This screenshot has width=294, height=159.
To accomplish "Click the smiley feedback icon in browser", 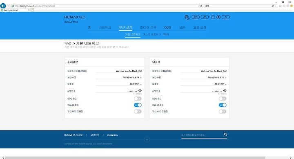I will pos(292,6).
